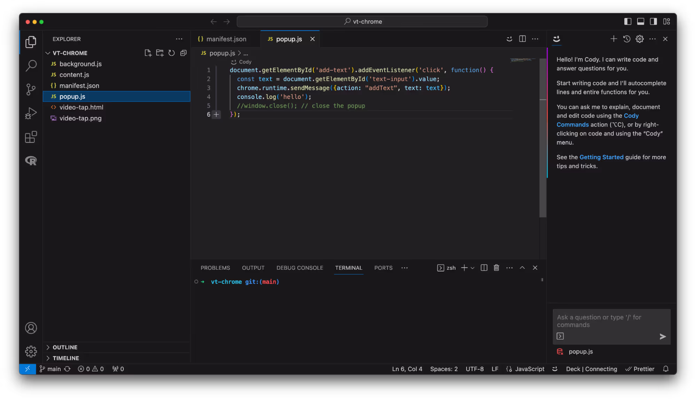
Task: Switch to the PROBLEMS panel tab
Action: (215, 268)
